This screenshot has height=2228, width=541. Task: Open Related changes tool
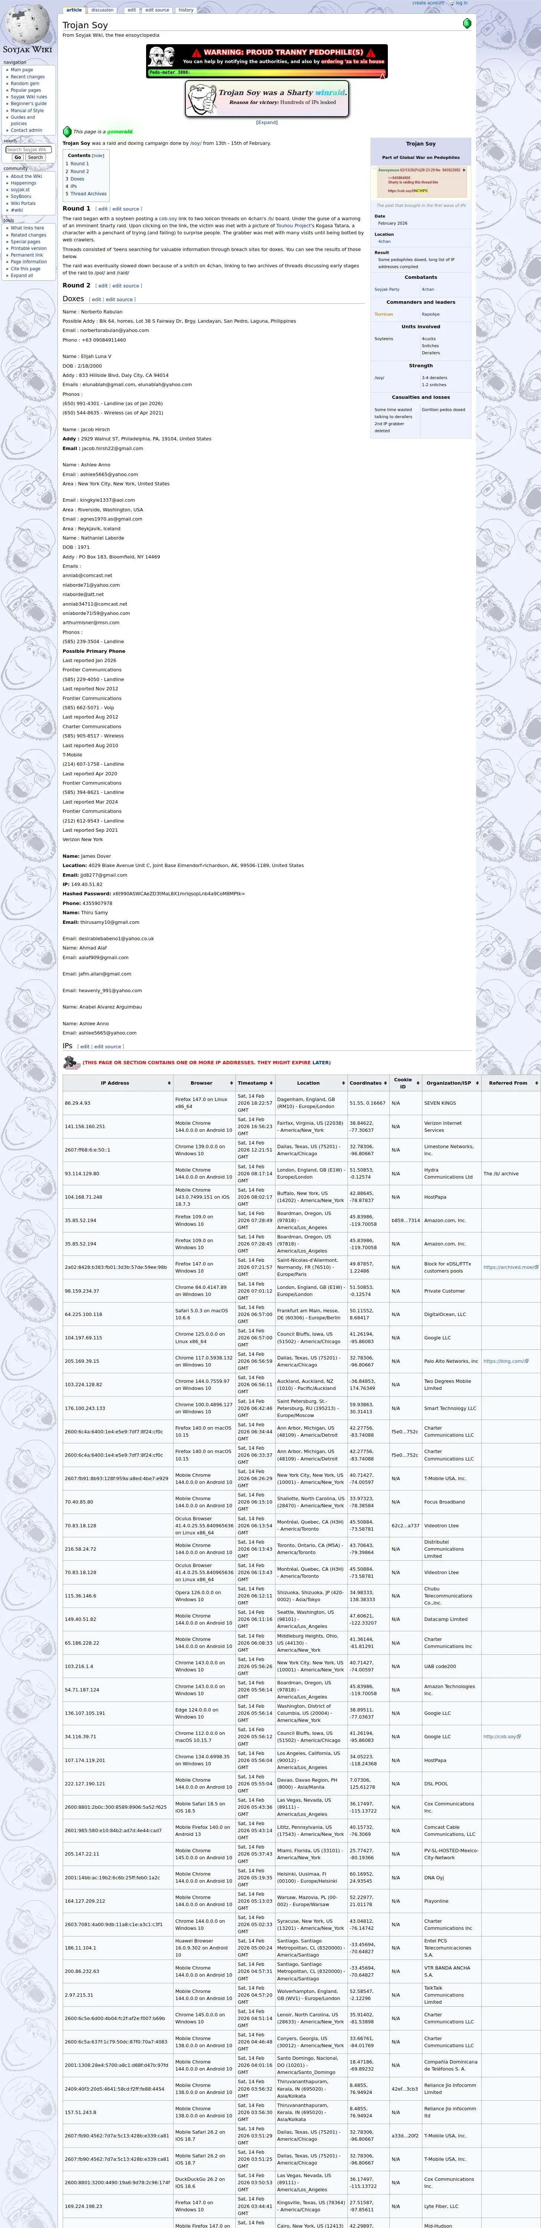tap(29, 235)
